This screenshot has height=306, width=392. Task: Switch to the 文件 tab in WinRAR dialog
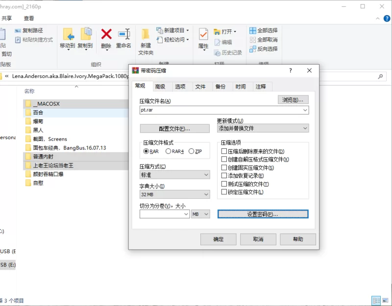point(200,87)
